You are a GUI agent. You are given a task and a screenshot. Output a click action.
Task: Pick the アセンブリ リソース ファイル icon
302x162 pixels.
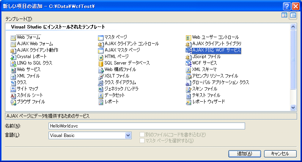click(188, 77)
